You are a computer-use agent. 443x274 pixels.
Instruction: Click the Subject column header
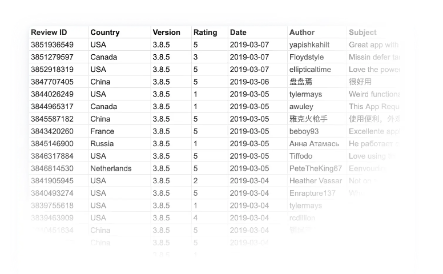tap(363, 32)
